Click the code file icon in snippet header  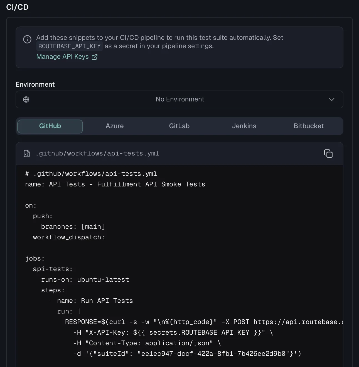pos(27,154)
